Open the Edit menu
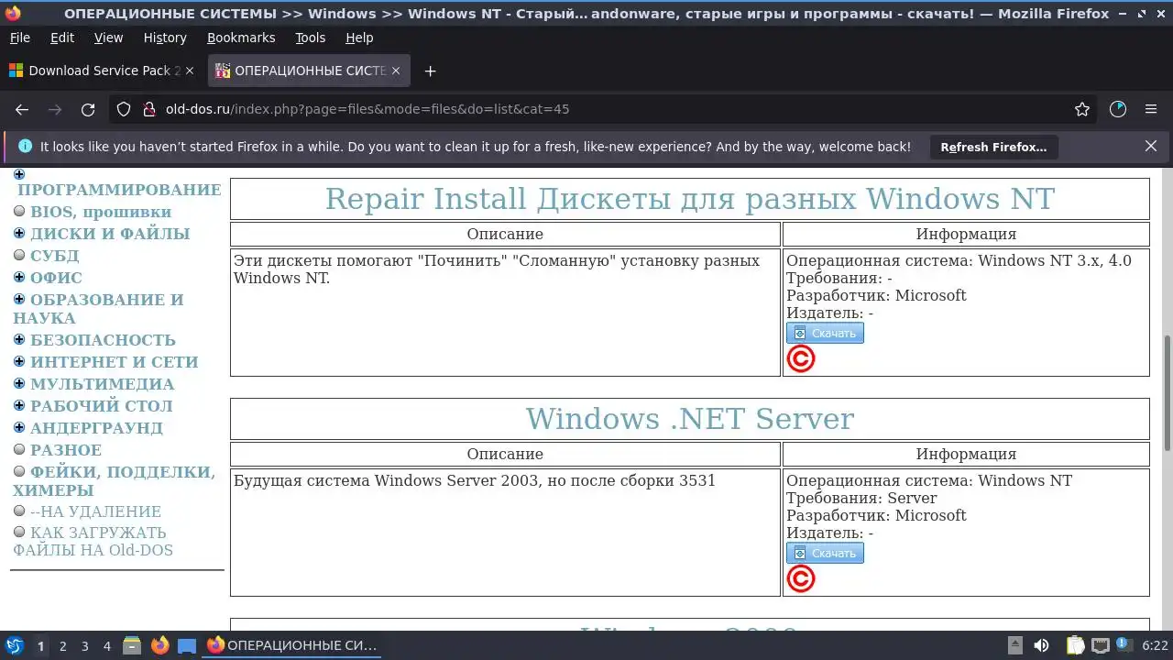This screenshot has height=660, width=1173. [62, 38]
